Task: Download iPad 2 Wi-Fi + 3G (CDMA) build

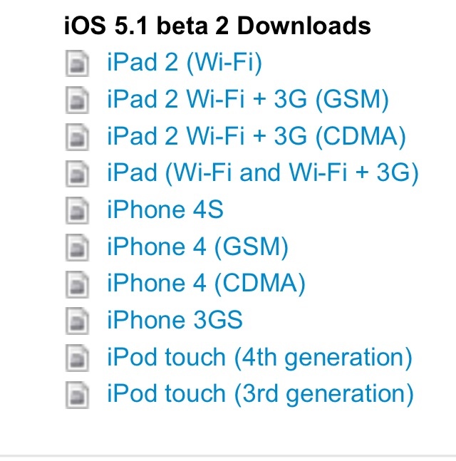Action: click(256, 136)
